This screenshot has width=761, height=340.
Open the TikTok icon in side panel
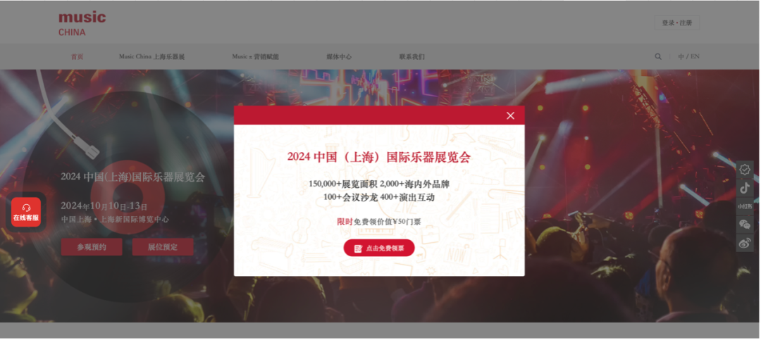[x=745, y=188]
